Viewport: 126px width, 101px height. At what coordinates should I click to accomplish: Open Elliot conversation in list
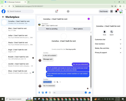pyautogui.click(x=18, y=29)
